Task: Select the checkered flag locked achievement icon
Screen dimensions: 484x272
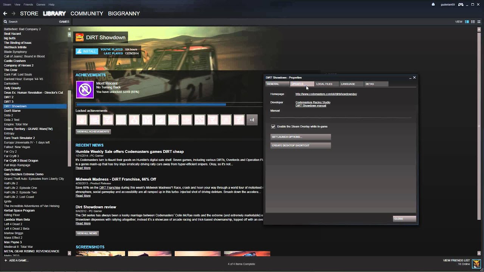Action: [x=200, y=120]
